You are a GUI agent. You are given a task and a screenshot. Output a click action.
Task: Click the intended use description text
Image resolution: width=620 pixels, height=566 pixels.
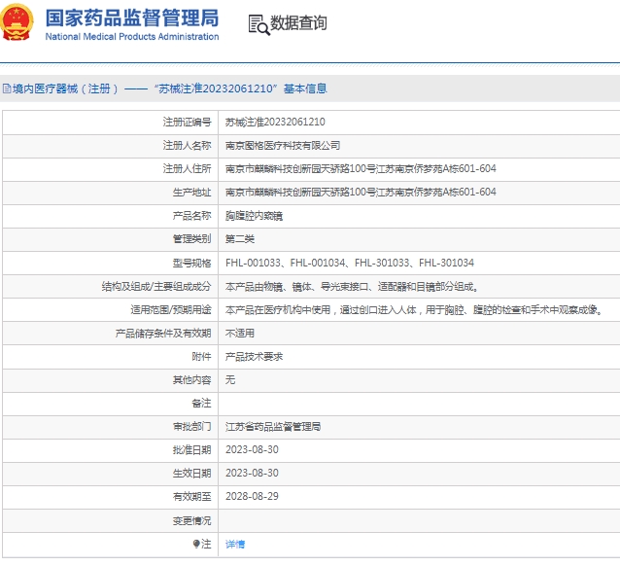[414, 309]
